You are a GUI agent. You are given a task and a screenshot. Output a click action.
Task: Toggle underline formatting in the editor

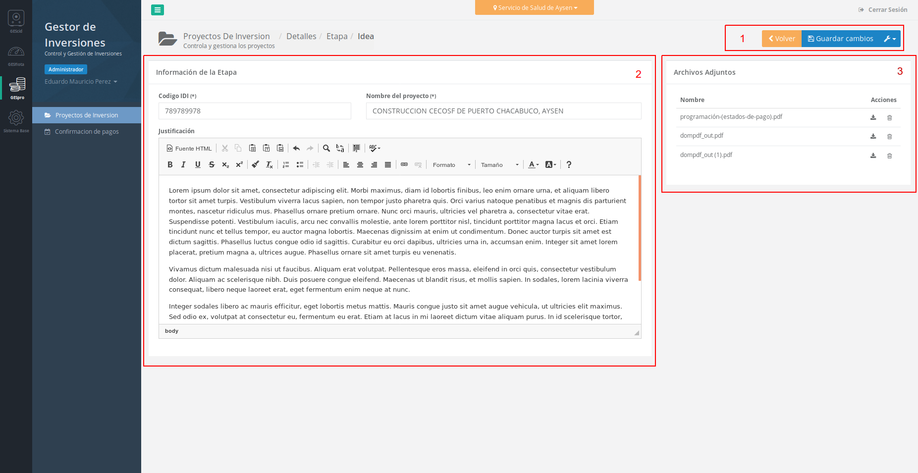pyautogui.click(x=198, y=165)
